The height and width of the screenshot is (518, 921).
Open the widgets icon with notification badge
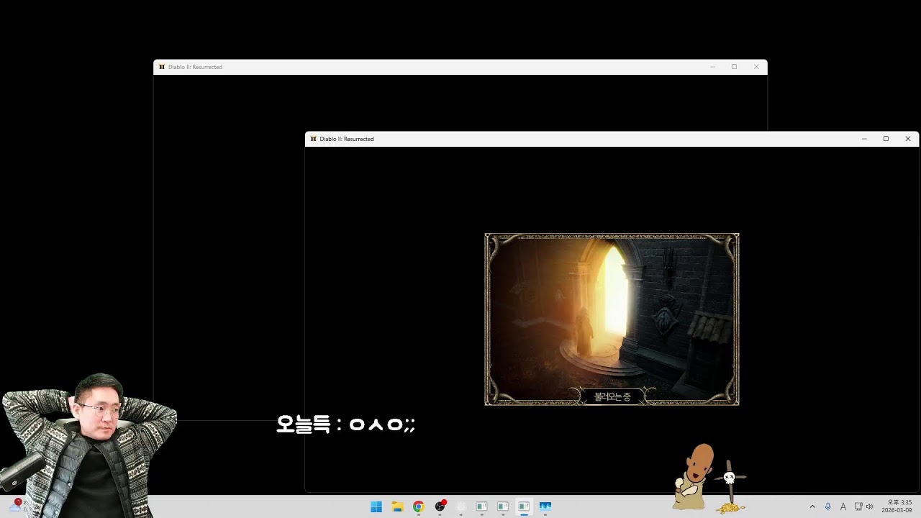(14, 506)
